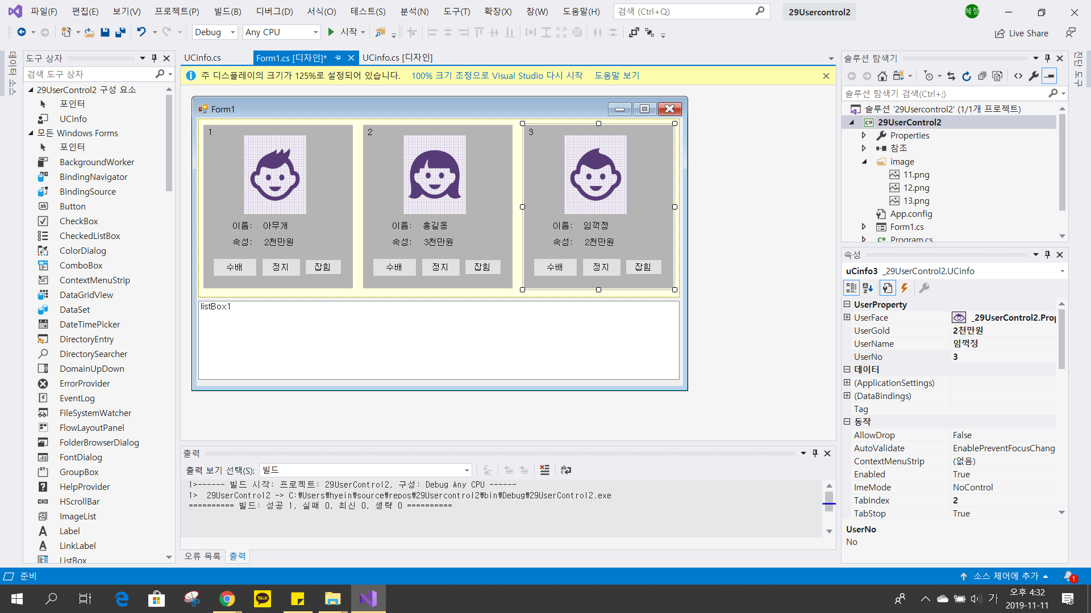1091x613 pixels.
Task: Expand the Properties node in solution tree
Action: coord(864,135)
